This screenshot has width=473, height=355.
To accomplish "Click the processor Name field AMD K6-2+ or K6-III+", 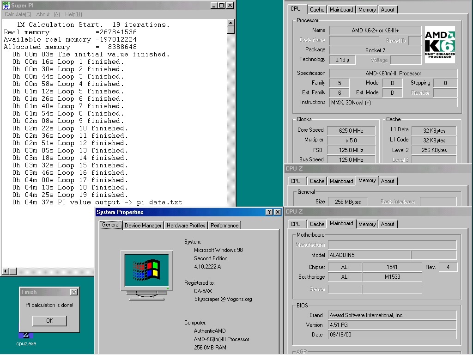I will [375, 31].
